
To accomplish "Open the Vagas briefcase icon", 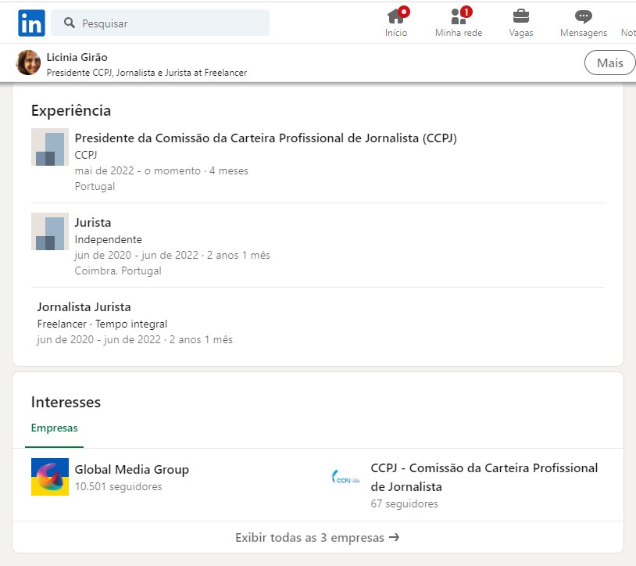I will tap(520, 16).
